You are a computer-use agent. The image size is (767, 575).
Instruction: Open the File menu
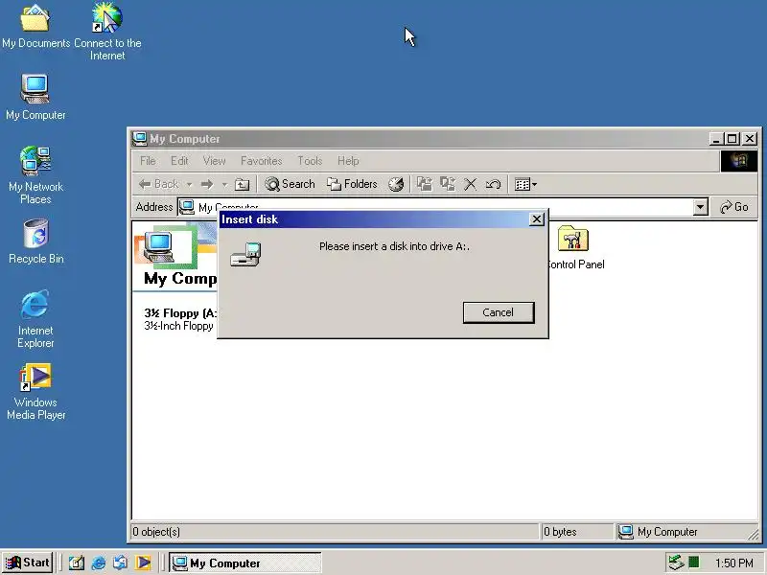(148, 161)
